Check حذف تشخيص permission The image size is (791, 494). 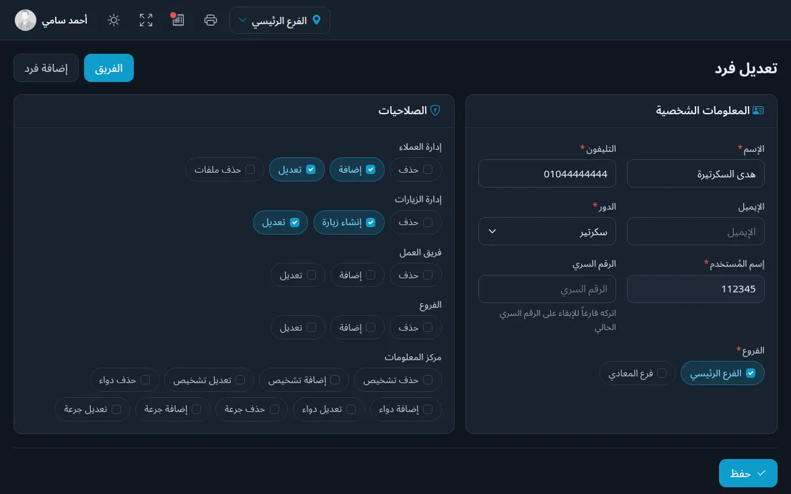tap(428, 380)
